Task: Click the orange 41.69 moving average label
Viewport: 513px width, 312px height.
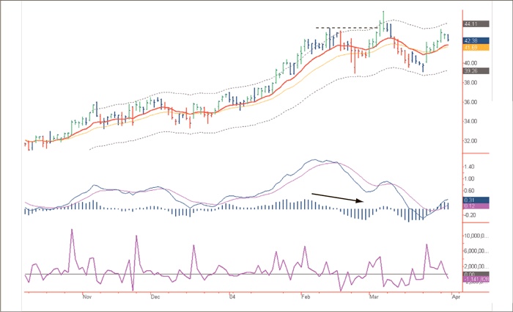Action: [471, 48]
